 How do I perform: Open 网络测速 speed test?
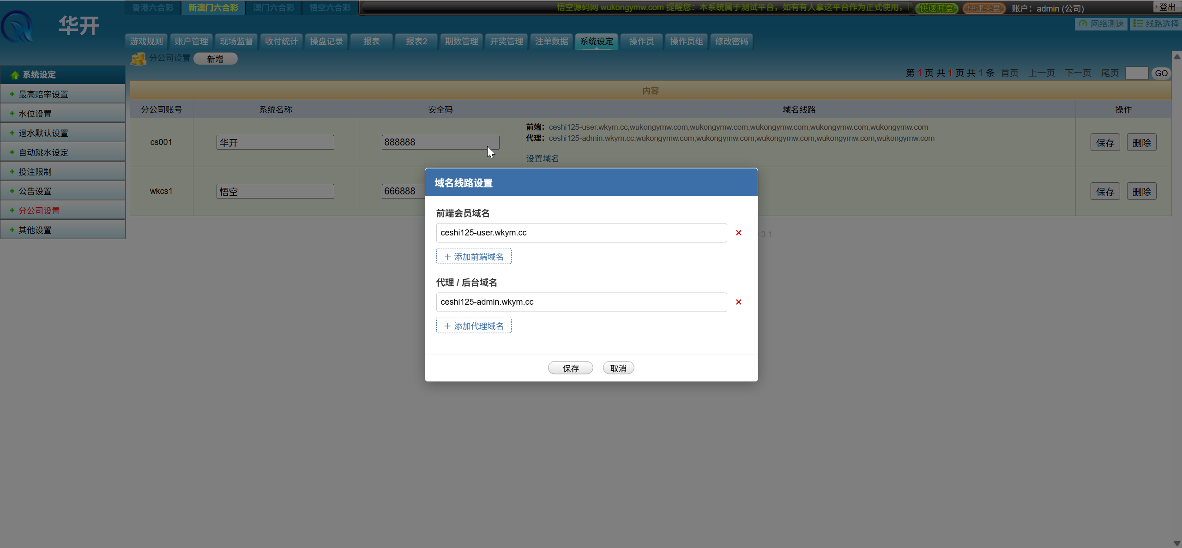click(1101, 24)
